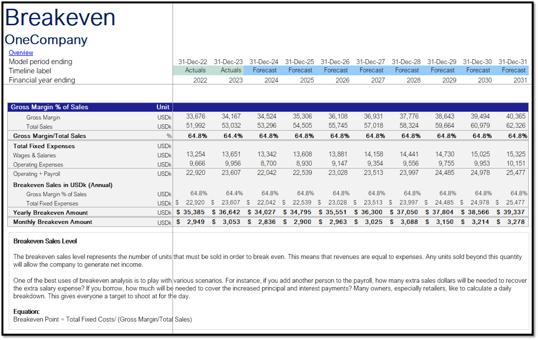This screenshot has height=340, width=538.
Task: Click the Yearly Breakeven Amount row label
Action: [51, 213]
